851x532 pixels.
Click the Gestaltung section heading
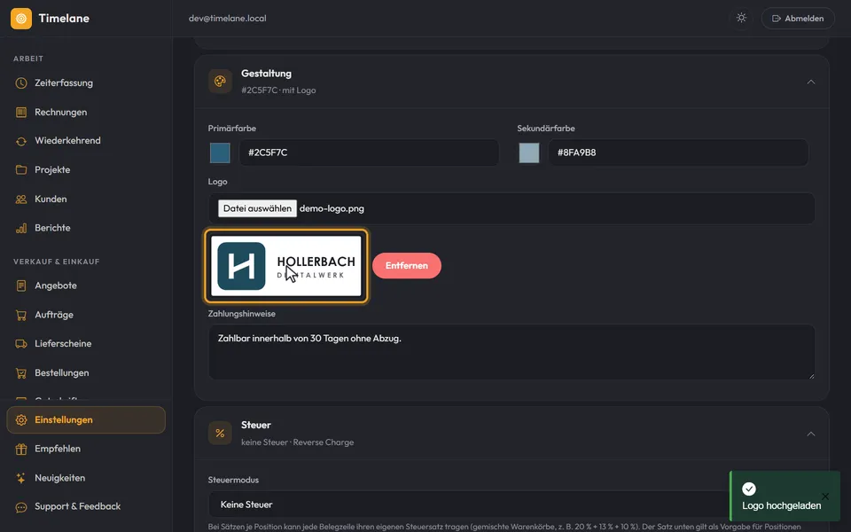(x=266, y=74)
